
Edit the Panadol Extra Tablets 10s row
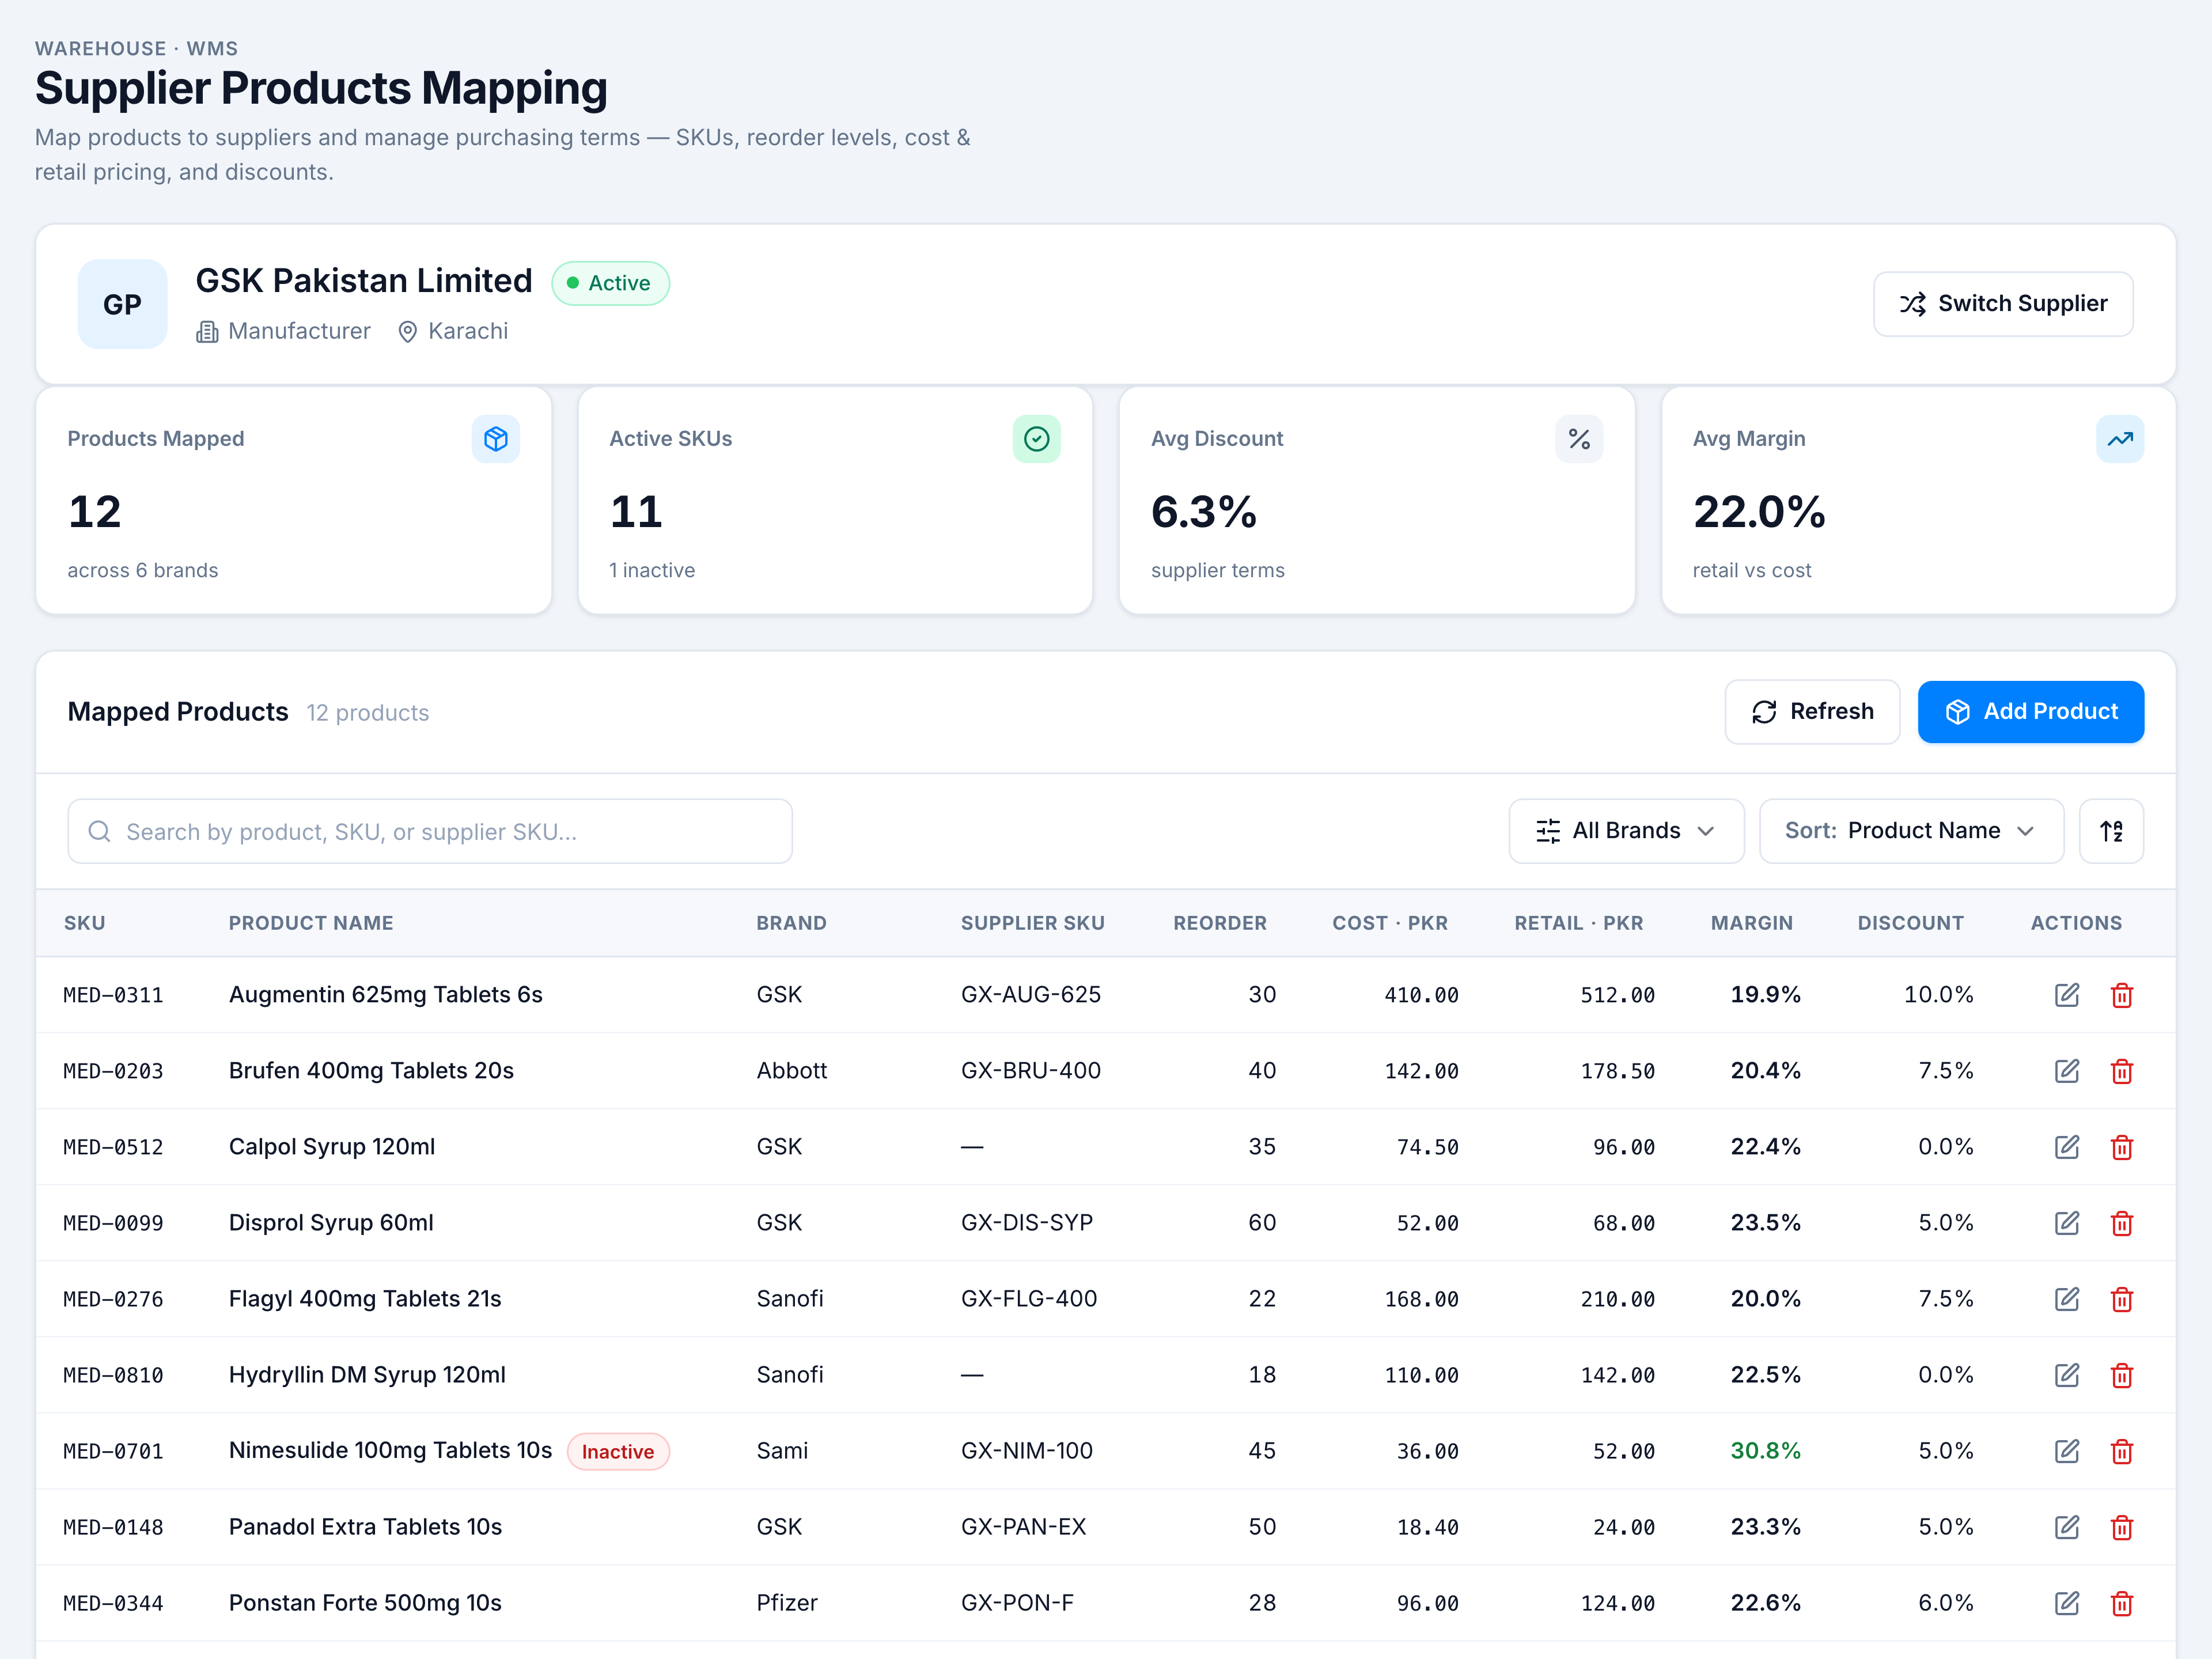coord(2066,1527)
